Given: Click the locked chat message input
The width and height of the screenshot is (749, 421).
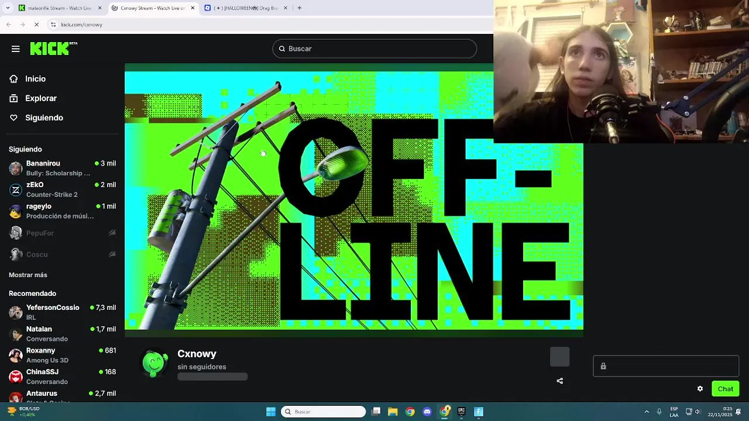Looking at the screenshot, I should point(666,366).
